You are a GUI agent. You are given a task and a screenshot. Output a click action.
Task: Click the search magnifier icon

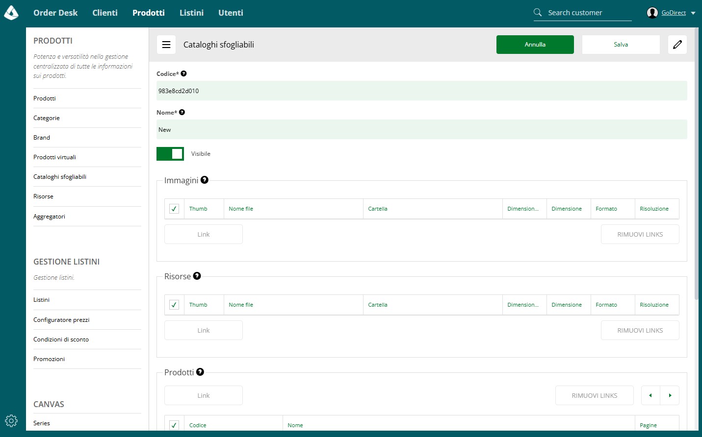(x=538, y=12)
